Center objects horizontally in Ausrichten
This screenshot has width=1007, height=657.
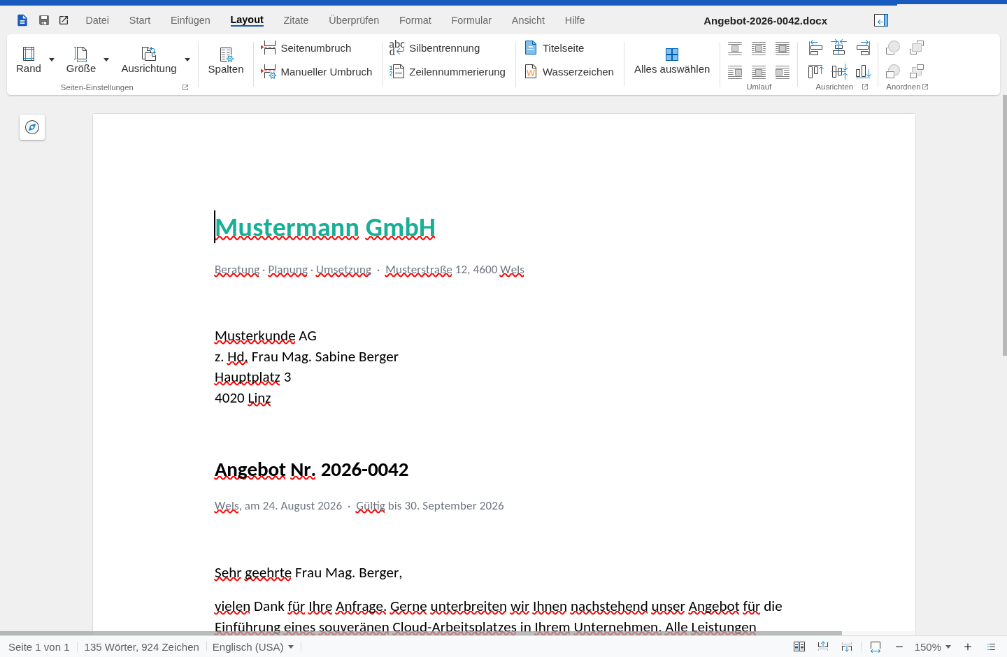[839, 48]
